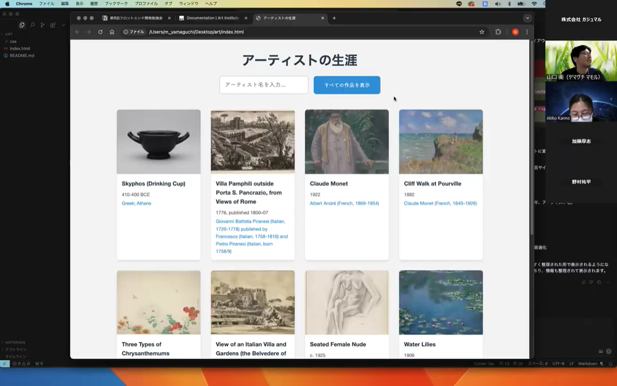This screenshot has height=386, width=617.
Task: Click the LINE icon in macOS menu bar
Action: 459,3
